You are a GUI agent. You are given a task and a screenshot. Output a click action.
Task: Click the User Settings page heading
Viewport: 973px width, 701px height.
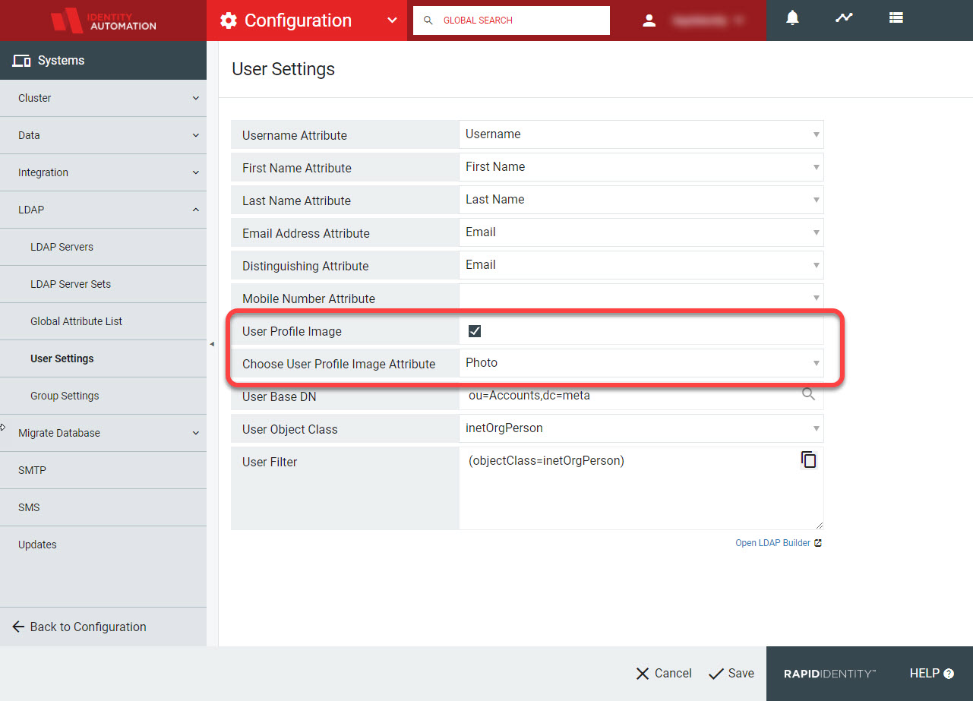(283, 69)
